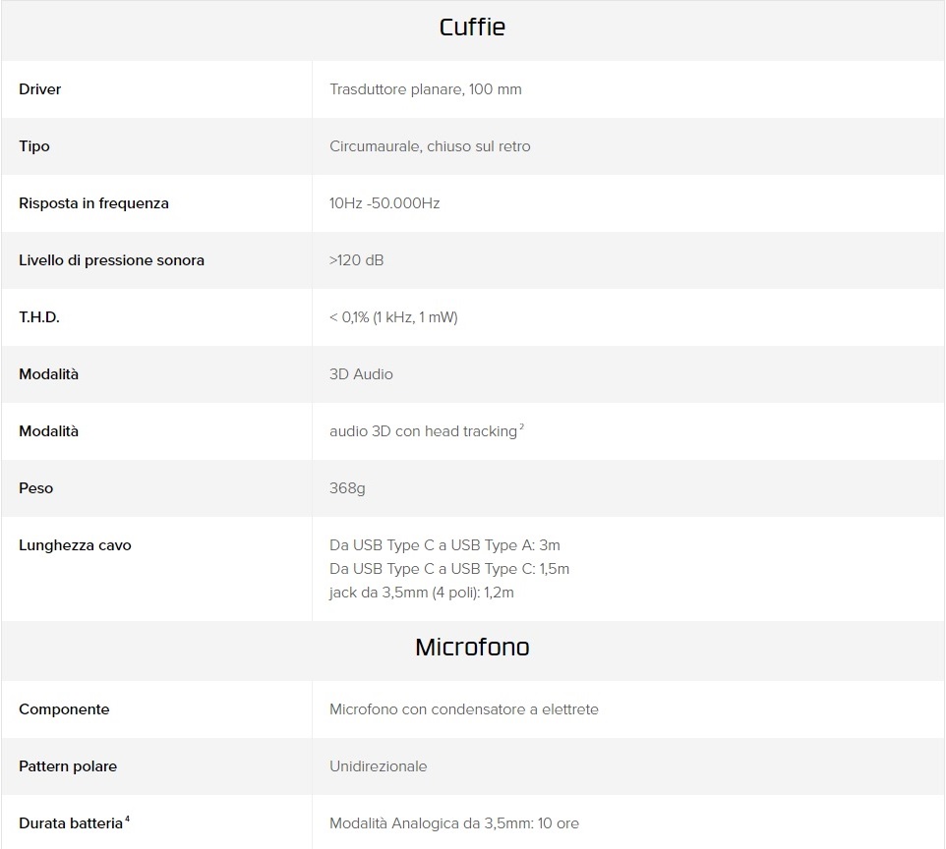Click the "Risposta in frequenza" label
Viewport: 946px width, 849px height.
coord(93,203)
